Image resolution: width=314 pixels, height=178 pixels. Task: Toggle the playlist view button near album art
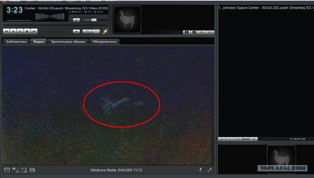[x=210, y=32]
